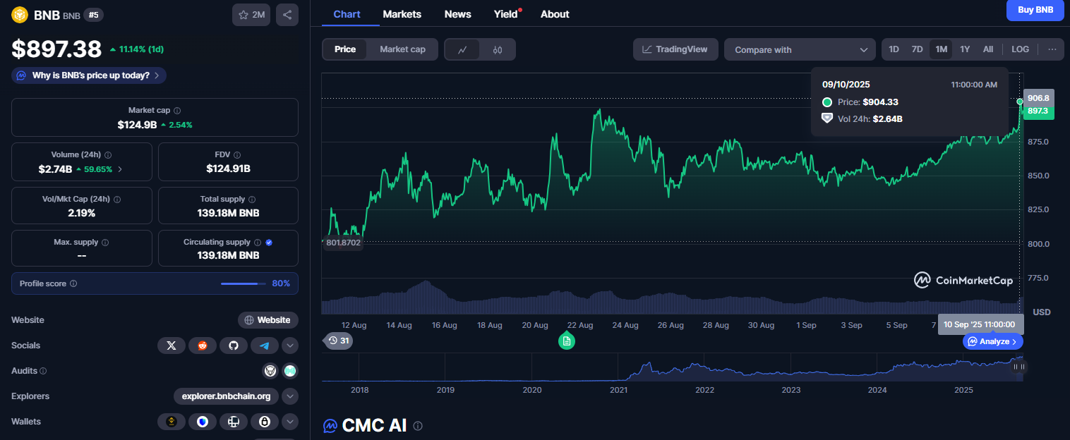Open the padlock wallet icon

tap(265, 422)
